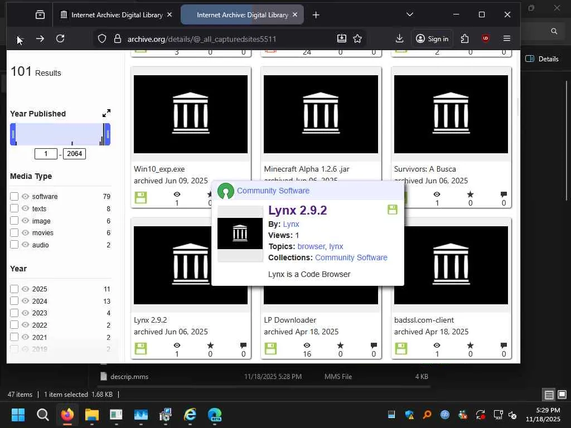
Task: Open the tracking protection shield icon
Action: point(102,38)
